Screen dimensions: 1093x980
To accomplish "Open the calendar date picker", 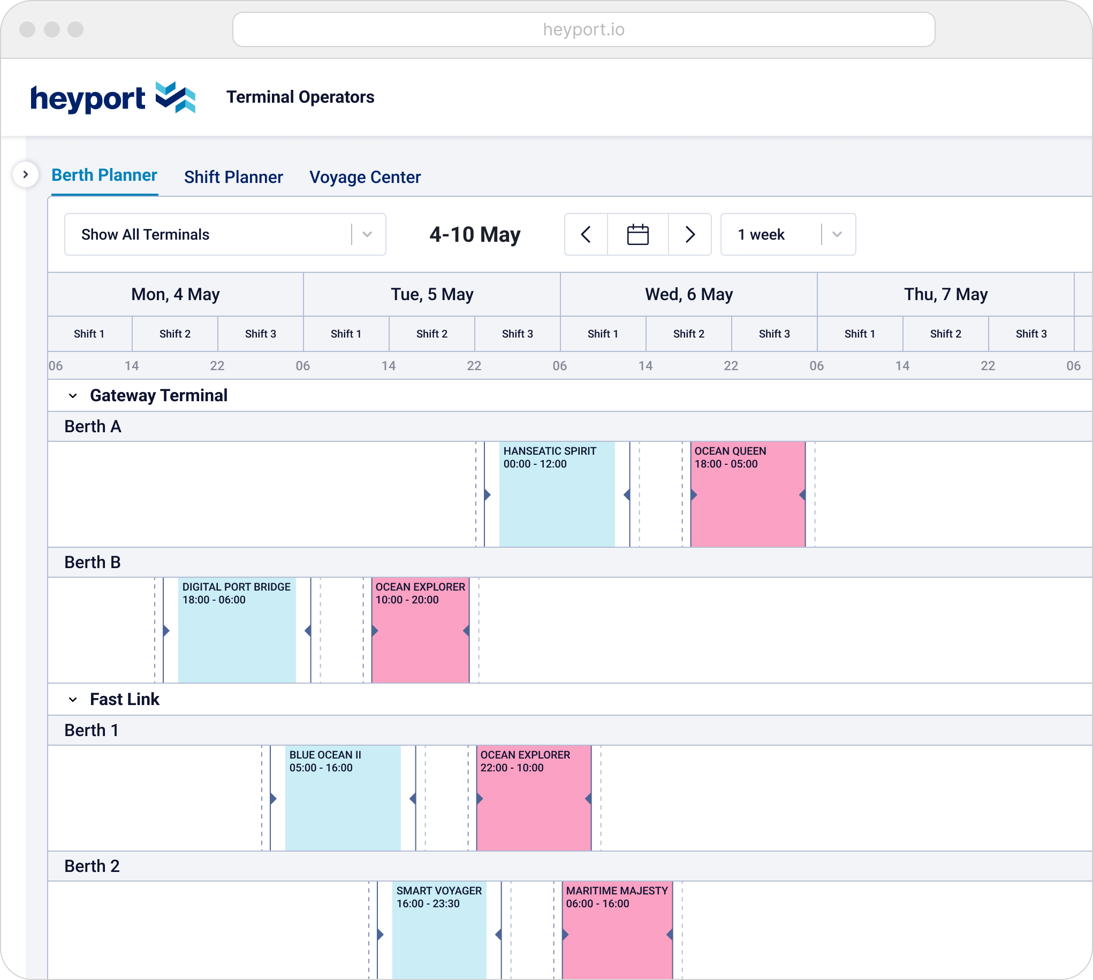I will [638, 234].
